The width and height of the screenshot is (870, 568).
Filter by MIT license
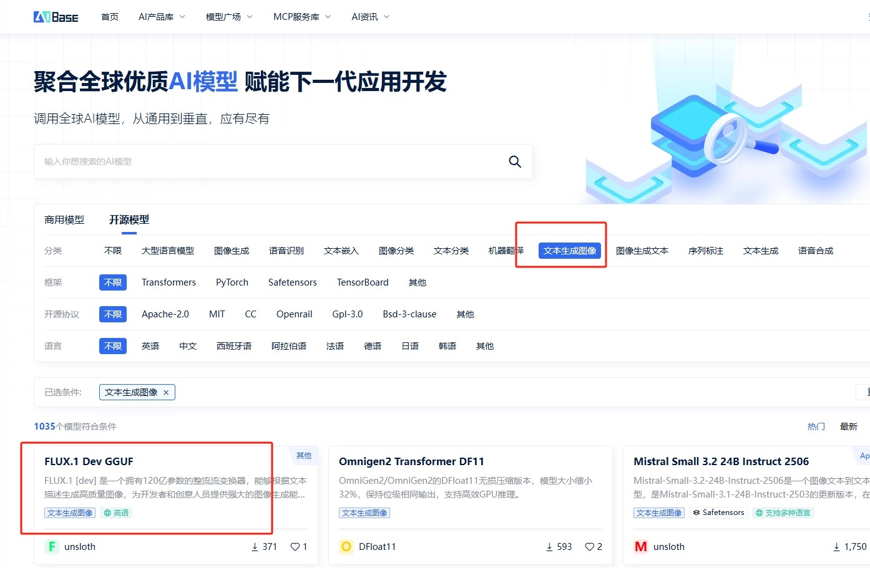[217, 314]
